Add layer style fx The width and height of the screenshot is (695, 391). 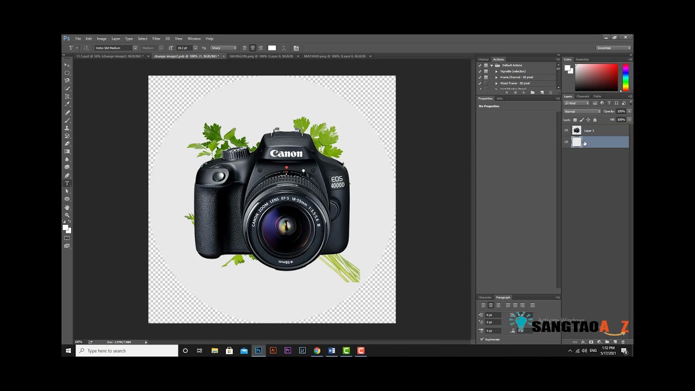tap(584, 342)
